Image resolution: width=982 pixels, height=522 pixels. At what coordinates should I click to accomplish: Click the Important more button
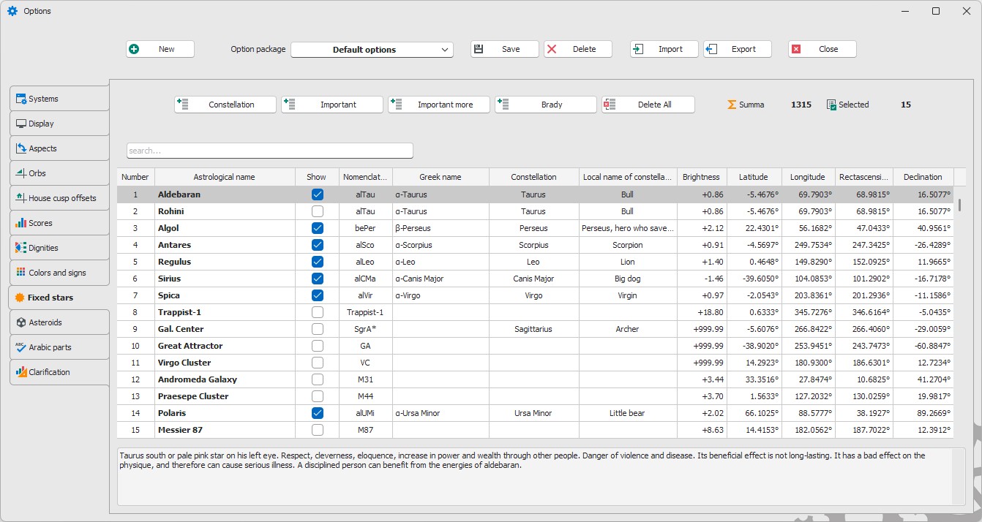click(439, 105)
